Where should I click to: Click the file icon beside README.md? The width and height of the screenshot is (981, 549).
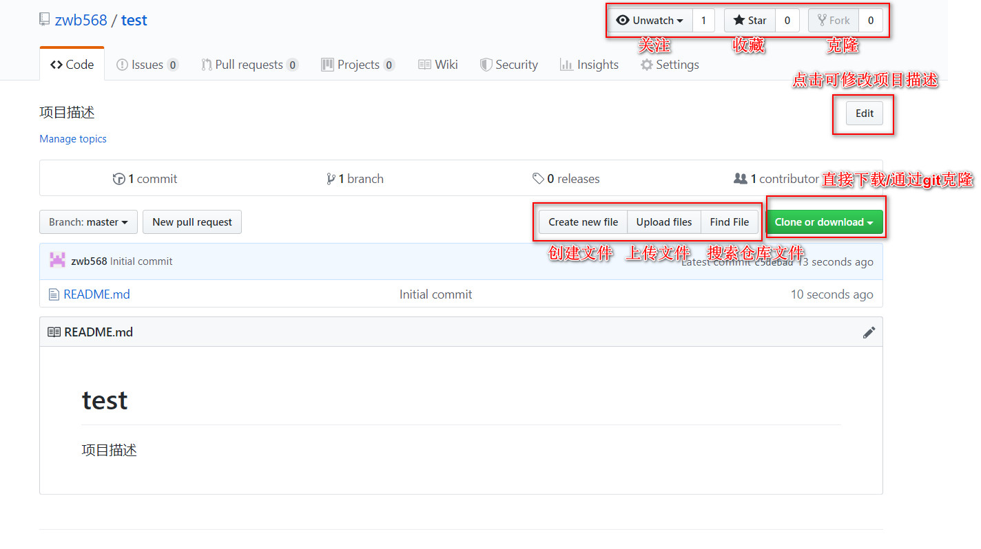(54, 294)
